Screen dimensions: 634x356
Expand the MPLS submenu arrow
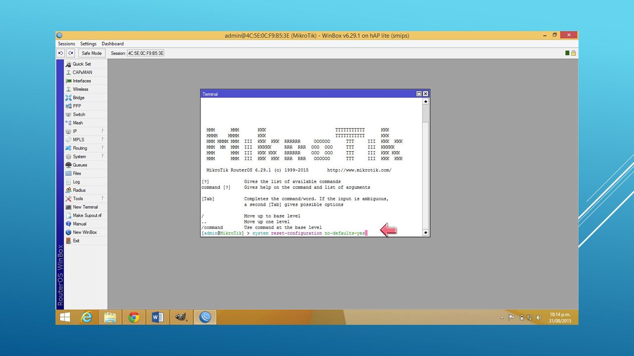pyautogui.click(x=103, y=139)
